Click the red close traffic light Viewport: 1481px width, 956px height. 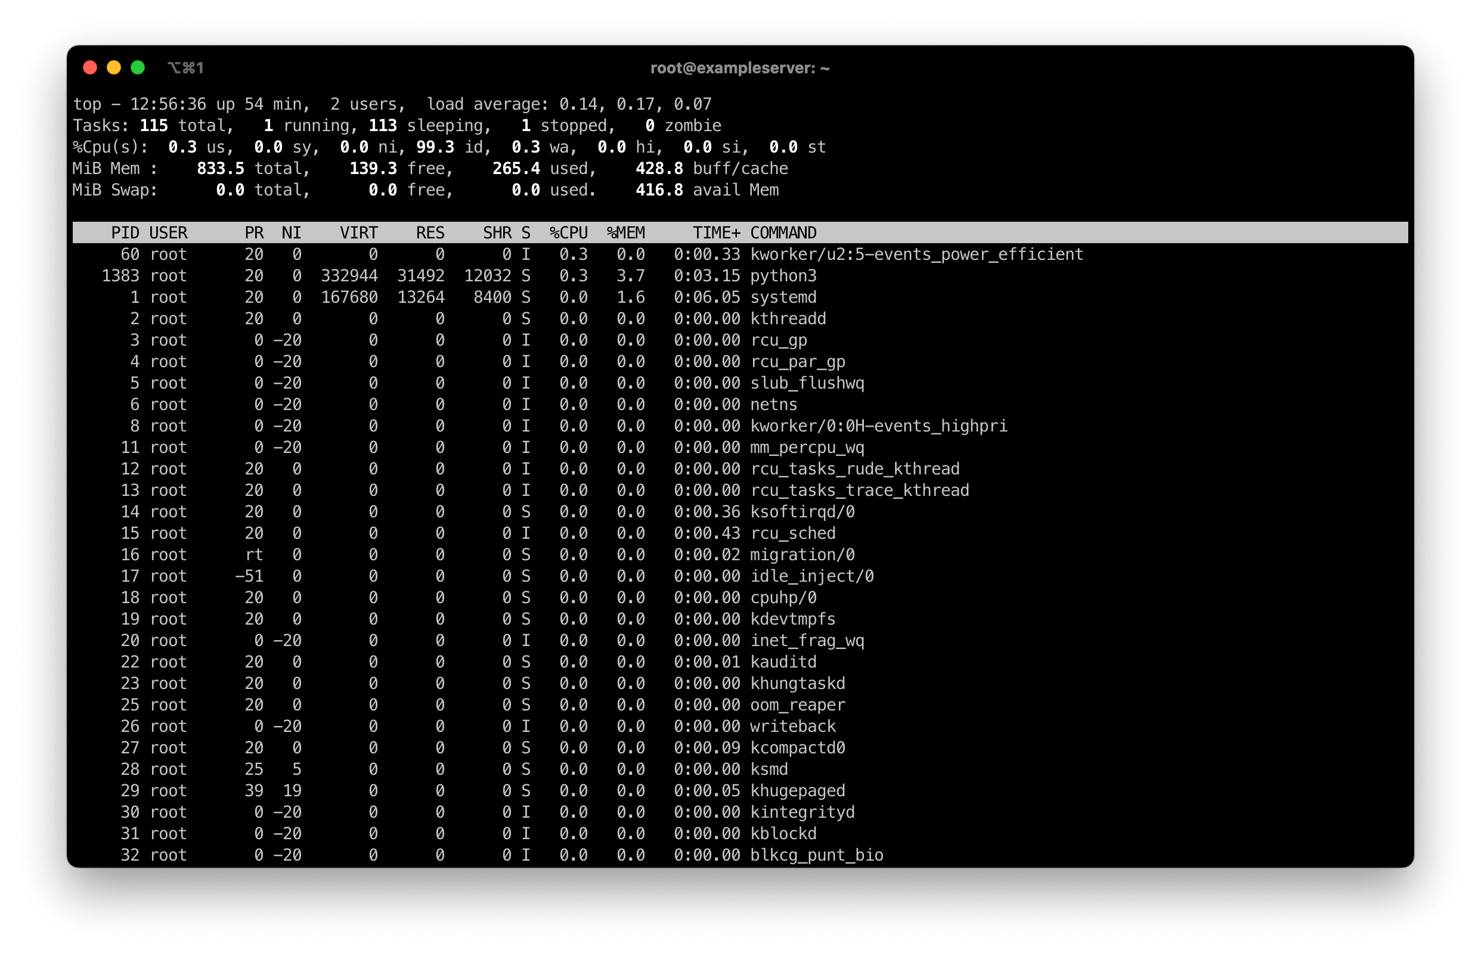(91, 67)
